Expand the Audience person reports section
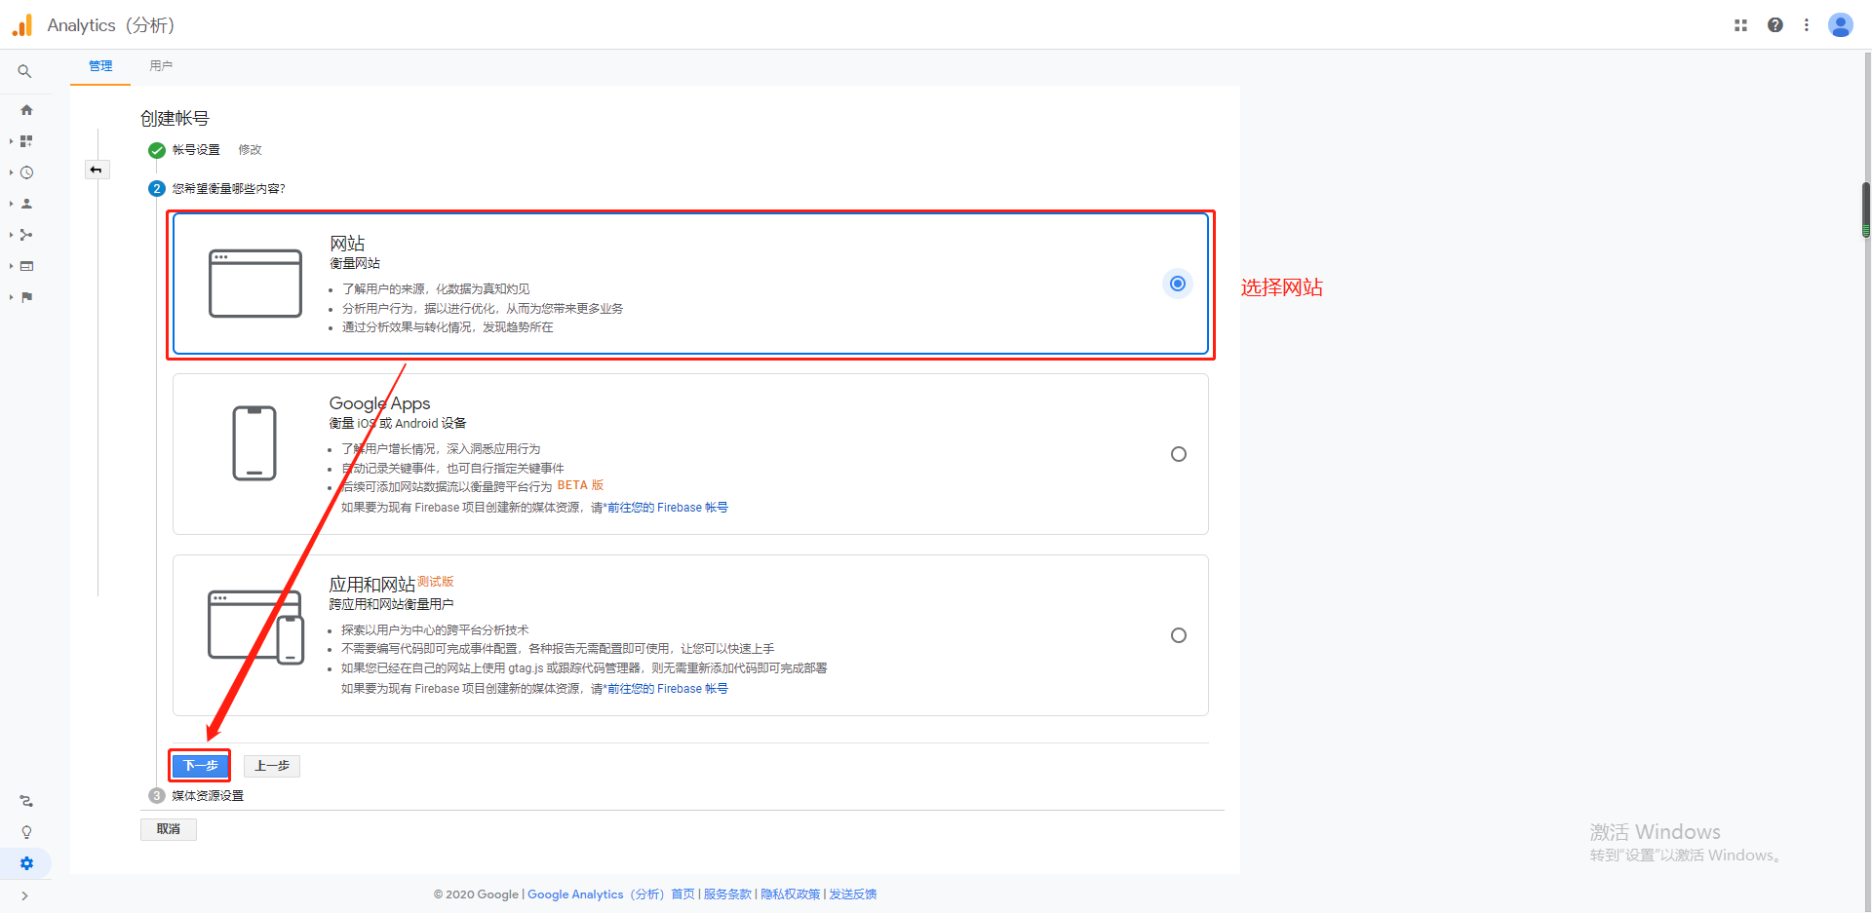This screenshot has width=1872, height=913. pos(26,204)
